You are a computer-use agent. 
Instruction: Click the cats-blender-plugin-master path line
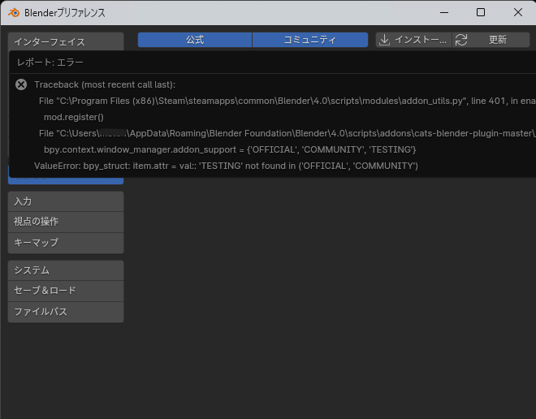point(287,133)
